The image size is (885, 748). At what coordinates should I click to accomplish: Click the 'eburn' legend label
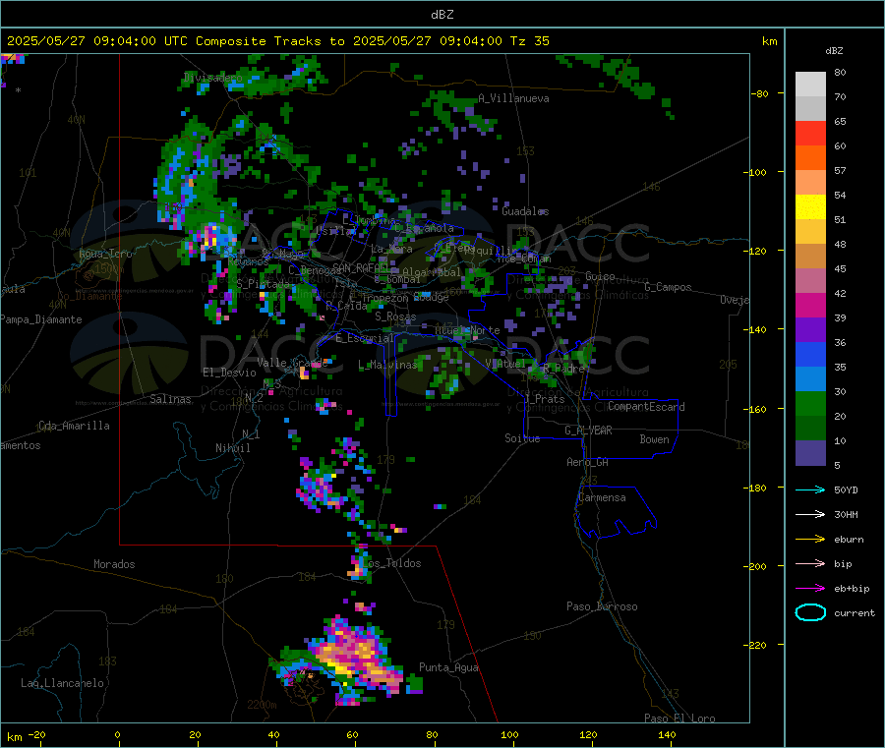pos(849,540)
